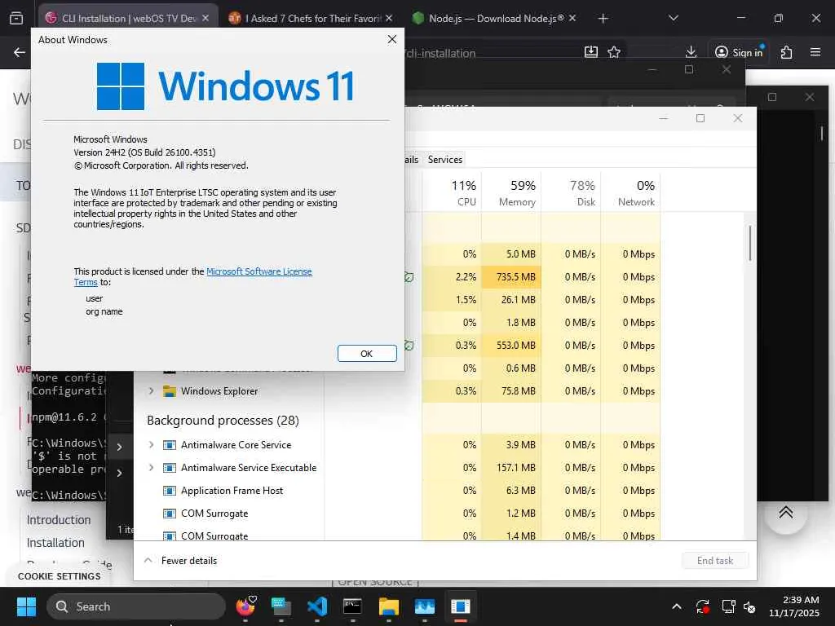Click the scroll-to-top button on the webpage
835x626 pixels.
click(x=785, y=513)
